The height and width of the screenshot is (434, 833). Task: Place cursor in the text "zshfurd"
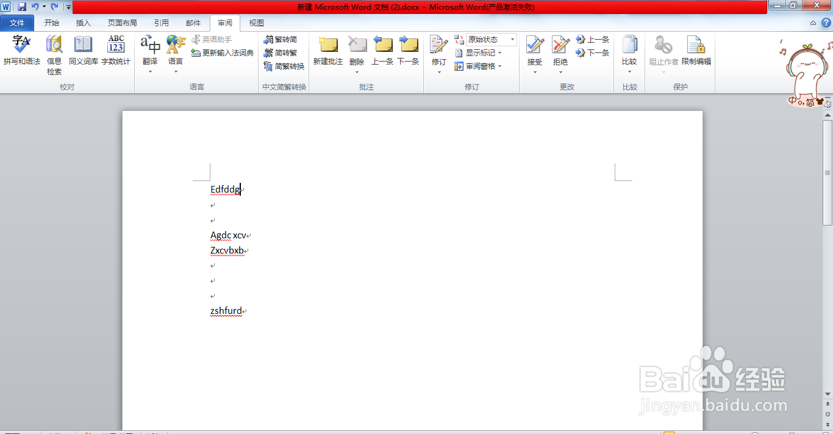(226, 311)
